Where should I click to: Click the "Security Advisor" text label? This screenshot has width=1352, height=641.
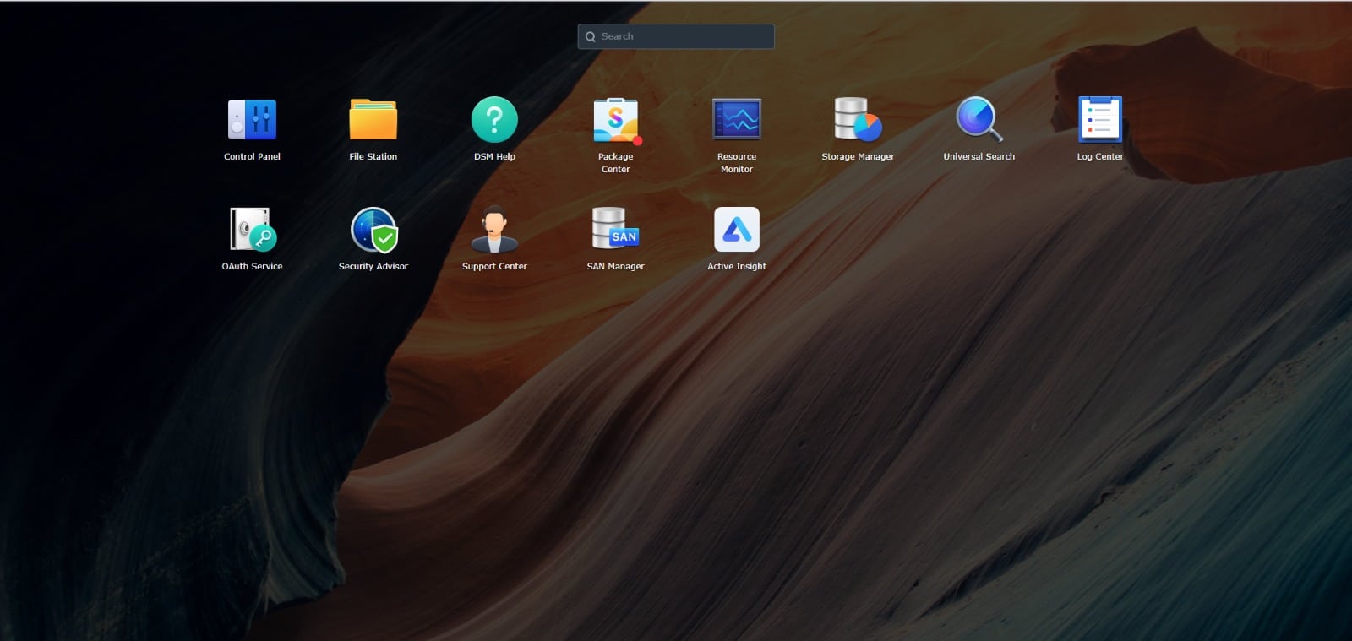pos(373,266)
